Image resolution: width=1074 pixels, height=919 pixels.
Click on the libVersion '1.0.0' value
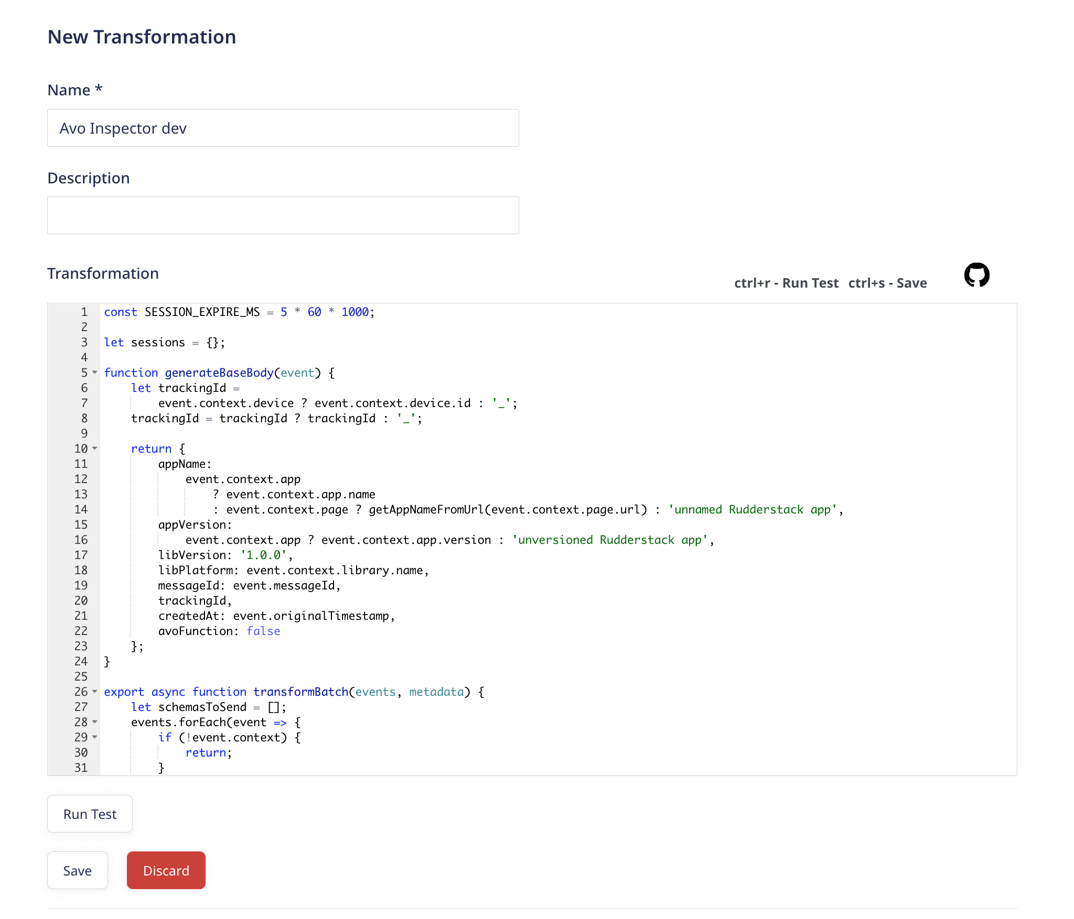264,555
